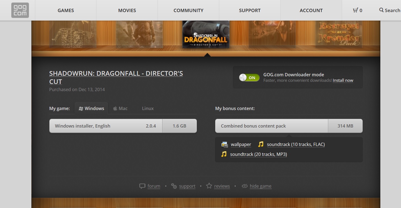The image size is (401, 208).
Task: Open the COMMUNITY menu
Action: (188, 10)
